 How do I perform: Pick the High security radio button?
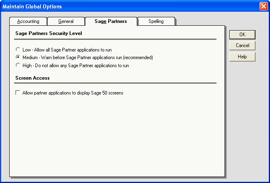point(18,65)
